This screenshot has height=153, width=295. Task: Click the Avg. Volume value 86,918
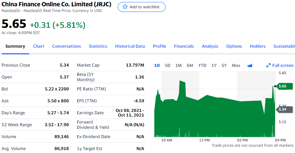[x=62, y=148]
